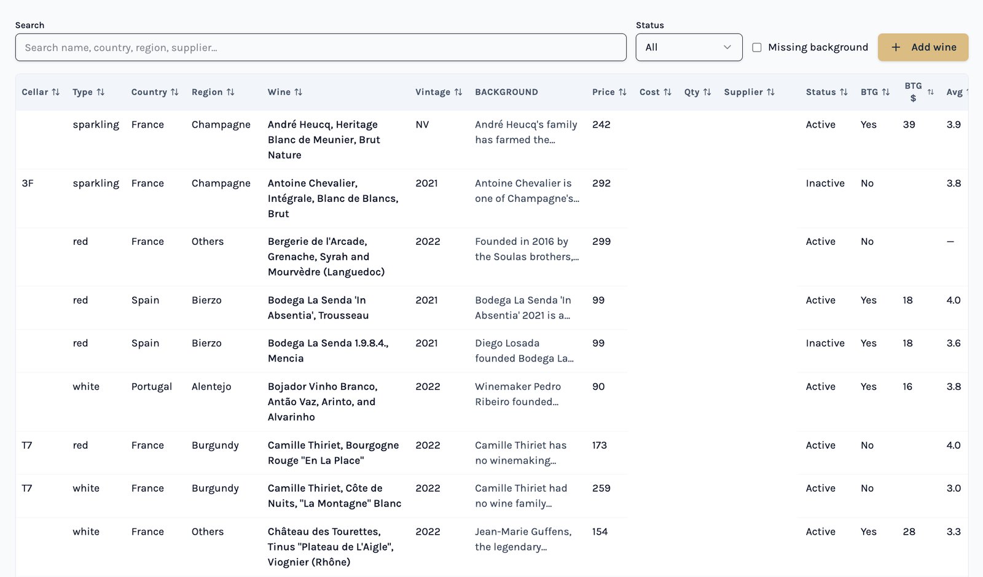Sort wines by Price
The image size is (983, 577).
click(609, 92)
